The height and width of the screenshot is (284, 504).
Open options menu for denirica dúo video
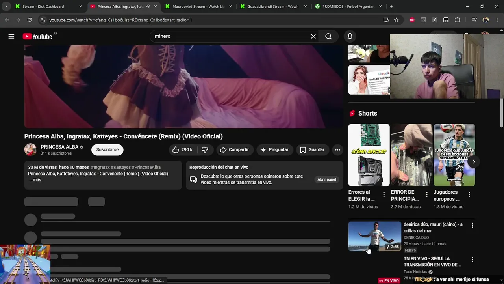pyautogui.click(x=472, y=226)
